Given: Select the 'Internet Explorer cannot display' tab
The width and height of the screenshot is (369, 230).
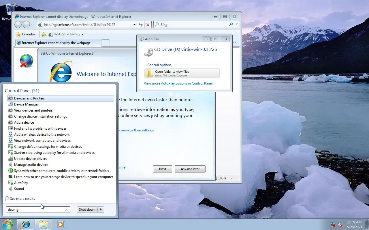Looking at the screenshot, I should (x=58, y=43).
